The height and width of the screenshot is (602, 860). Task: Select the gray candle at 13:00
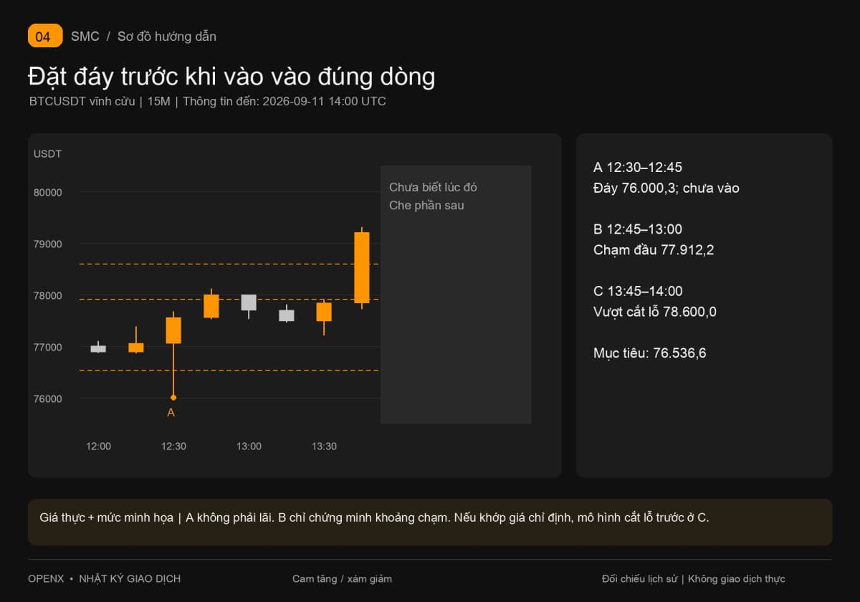coord(249,302)
